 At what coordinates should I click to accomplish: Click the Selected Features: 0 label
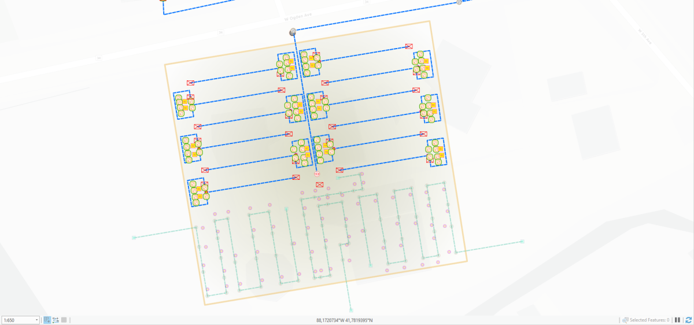pyautogui.click(x=649, y=320)
